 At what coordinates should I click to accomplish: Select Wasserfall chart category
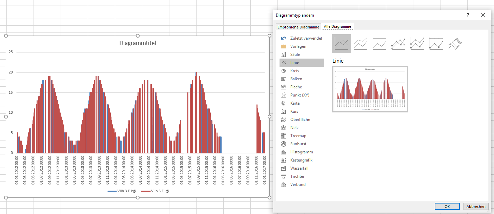tap(302, 168)
